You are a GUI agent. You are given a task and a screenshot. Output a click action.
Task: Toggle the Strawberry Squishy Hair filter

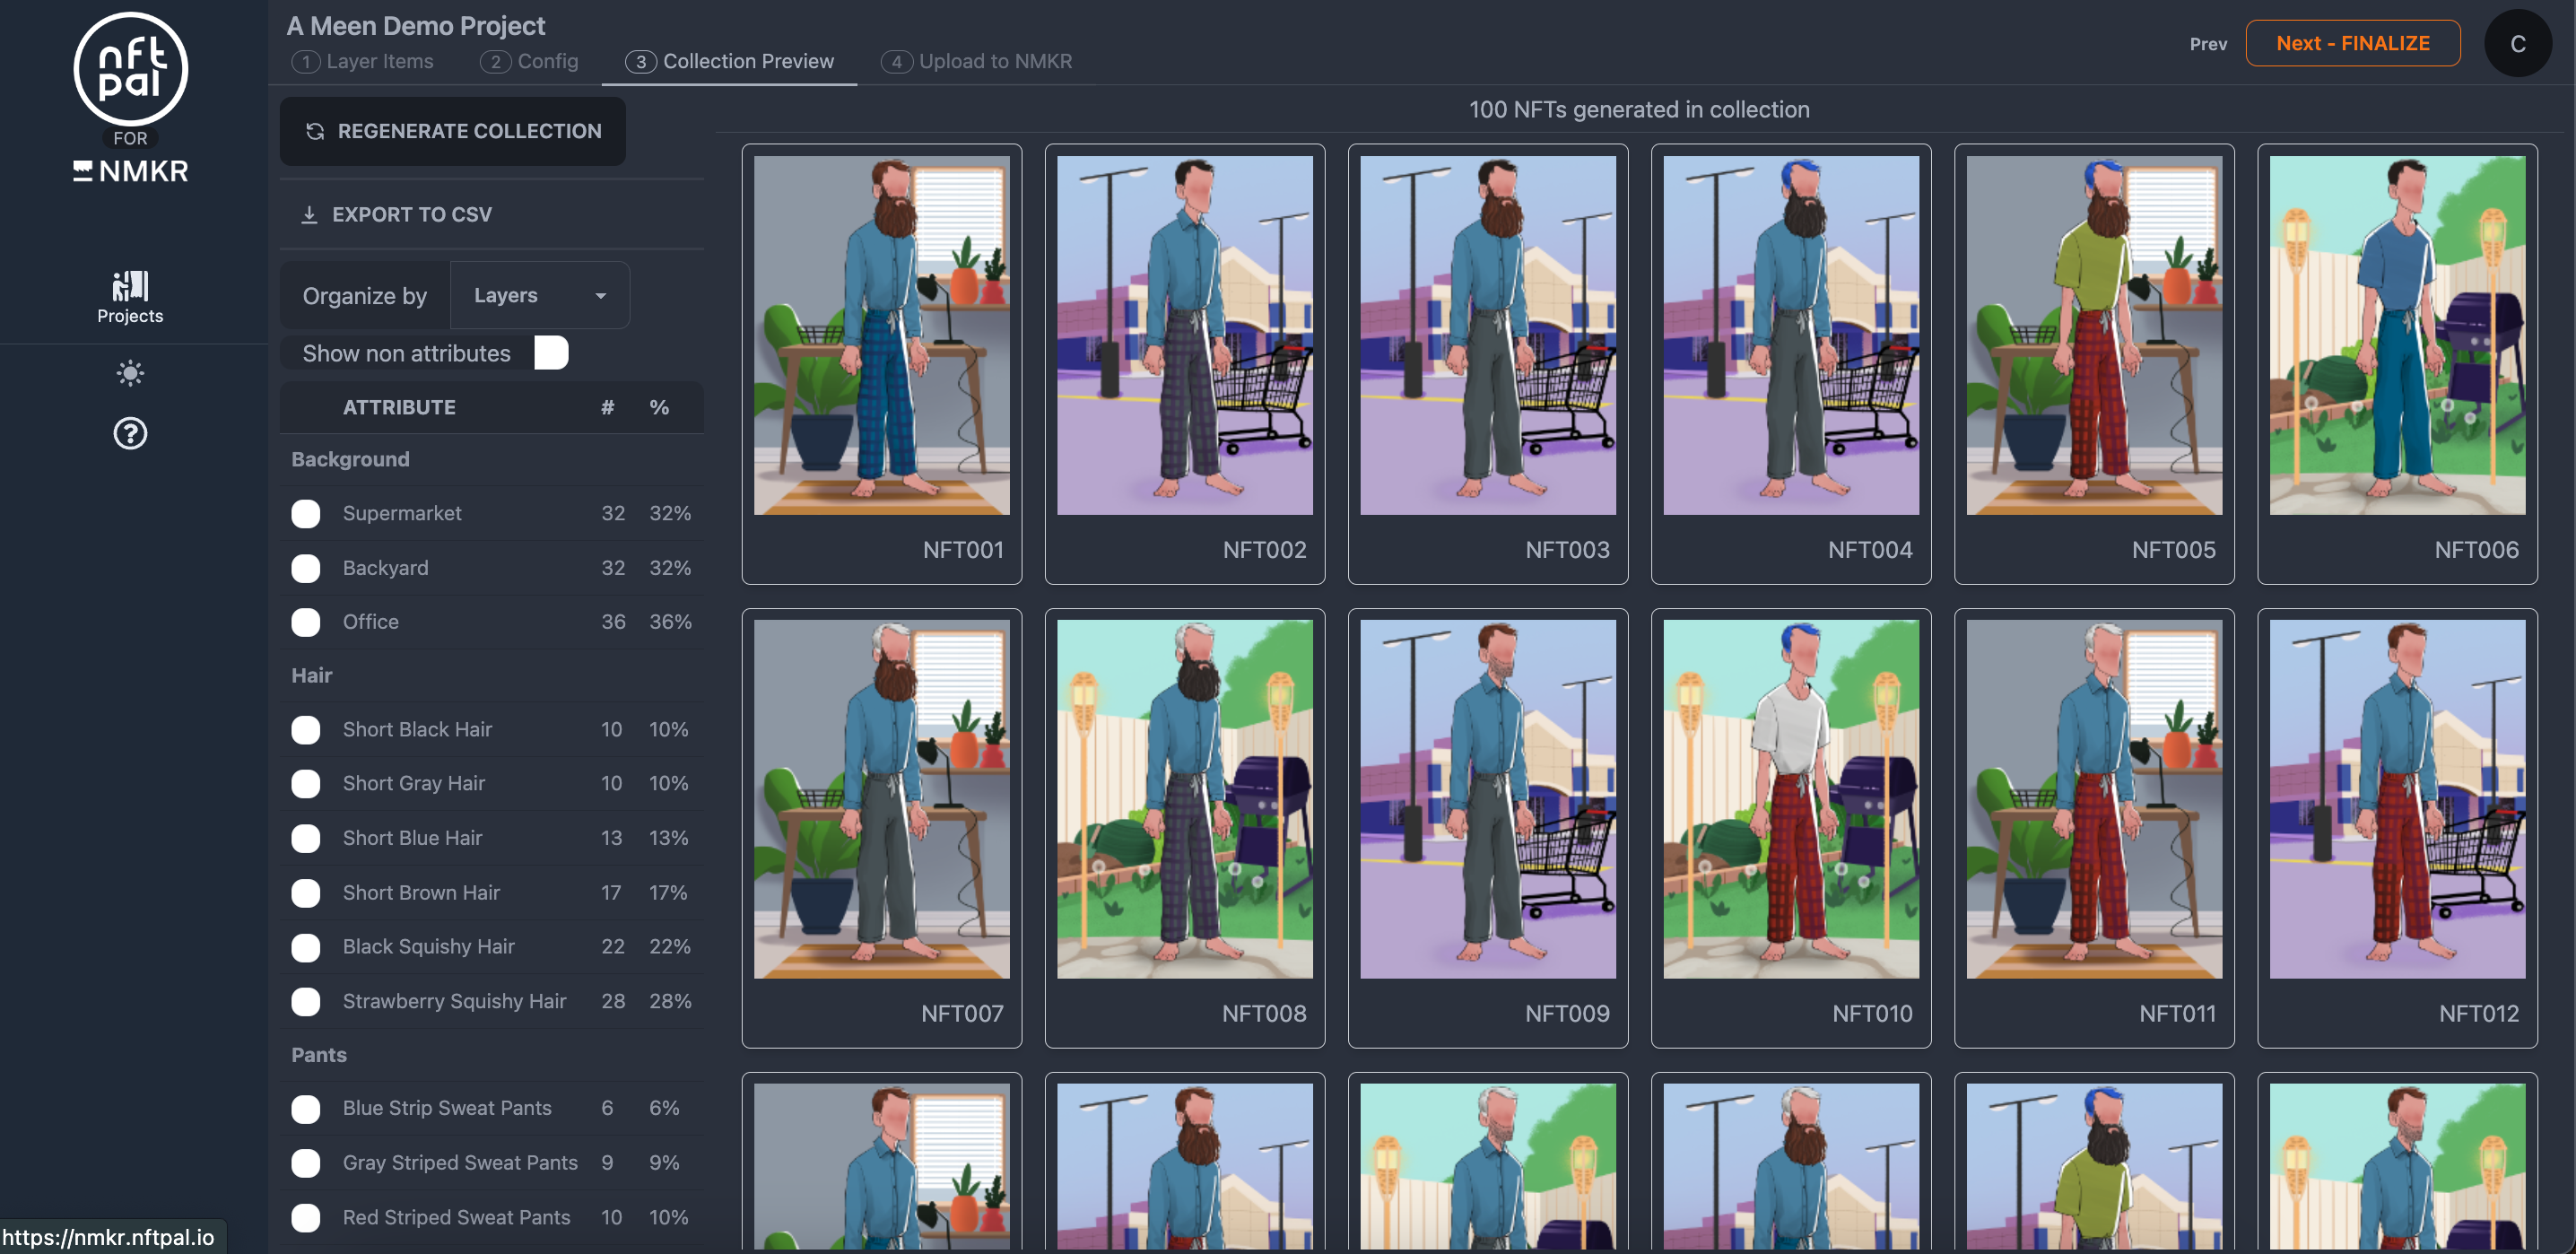(x=306, y=1001)
